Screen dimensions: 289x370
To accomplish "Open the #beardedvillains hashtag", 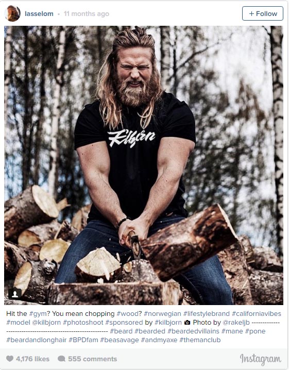I will tap(193, 331).
